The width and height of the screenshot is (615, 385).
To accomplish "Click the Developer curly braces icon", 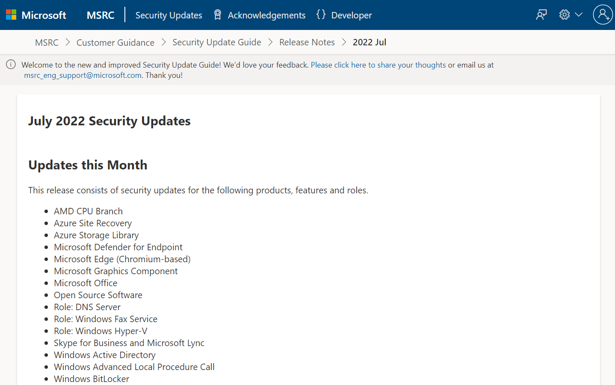I will (x=321, y=15).
